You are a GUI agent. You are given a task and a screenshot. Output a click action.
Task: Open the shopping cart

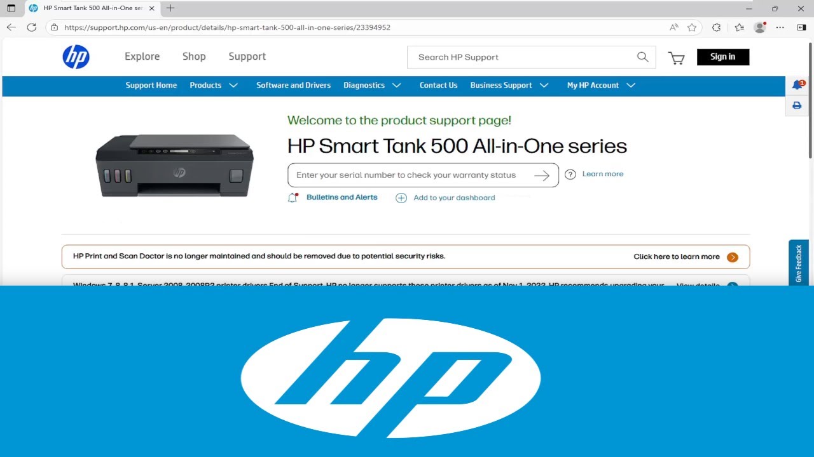tap(676, 58)
